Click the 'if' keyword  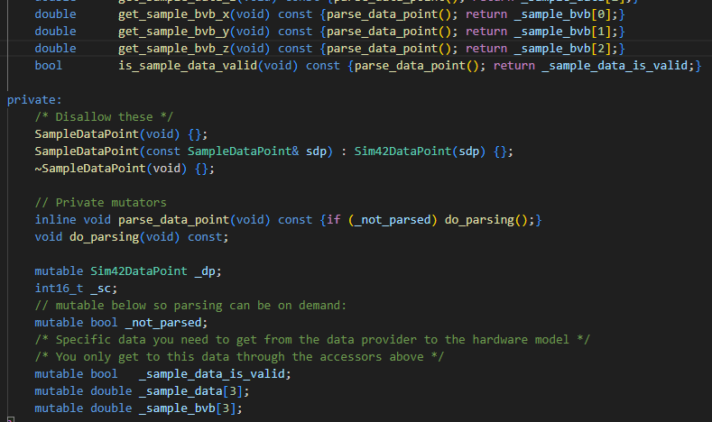click(333, 220)
